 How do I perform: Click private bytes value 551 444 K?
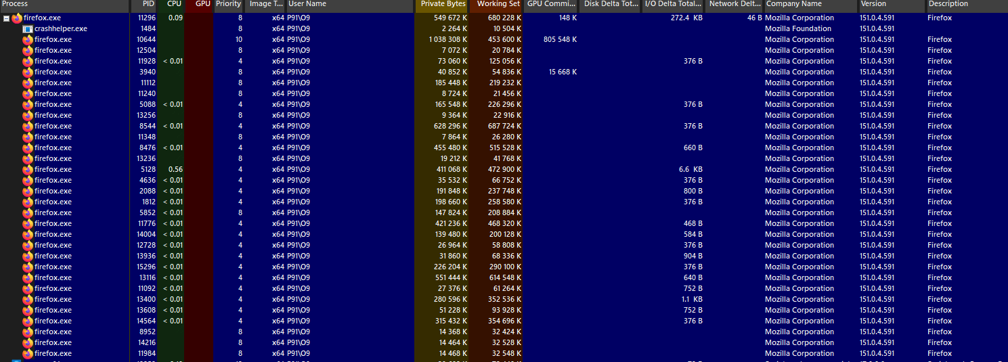pos(450,278)
